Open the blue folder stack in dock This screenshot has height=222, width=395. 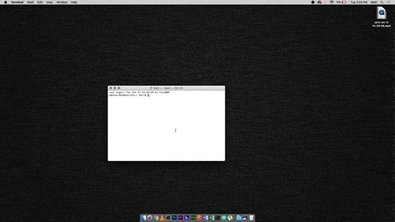coord(239,218)
